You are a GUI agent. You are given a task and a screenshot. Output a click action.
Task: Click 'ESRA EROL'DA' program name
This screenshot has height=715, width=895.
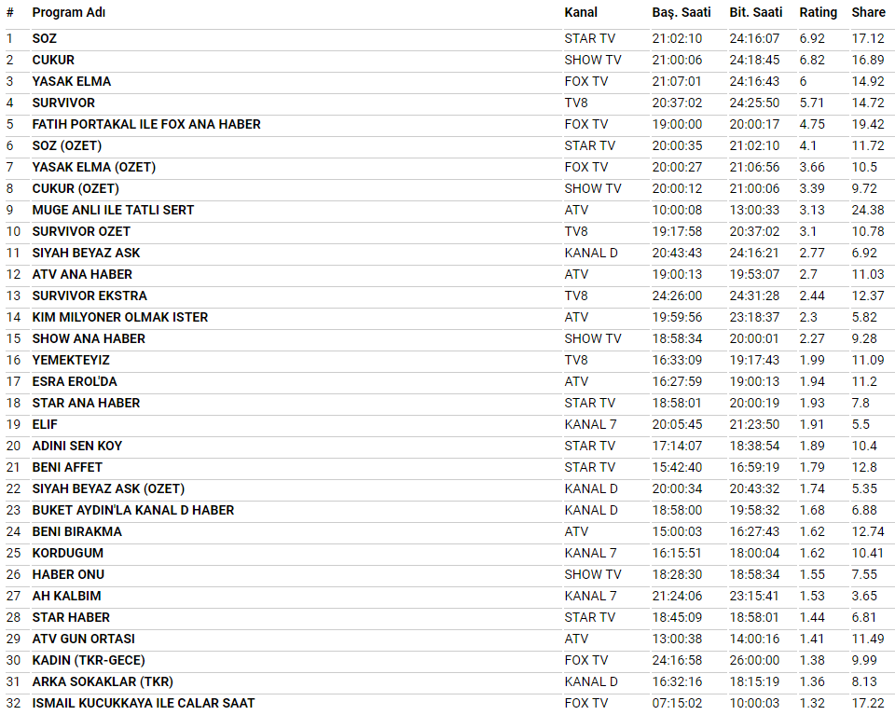pos(75,382)
